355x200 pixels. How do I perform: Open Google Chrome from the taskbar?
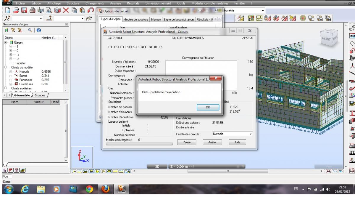tap(89, 189)
